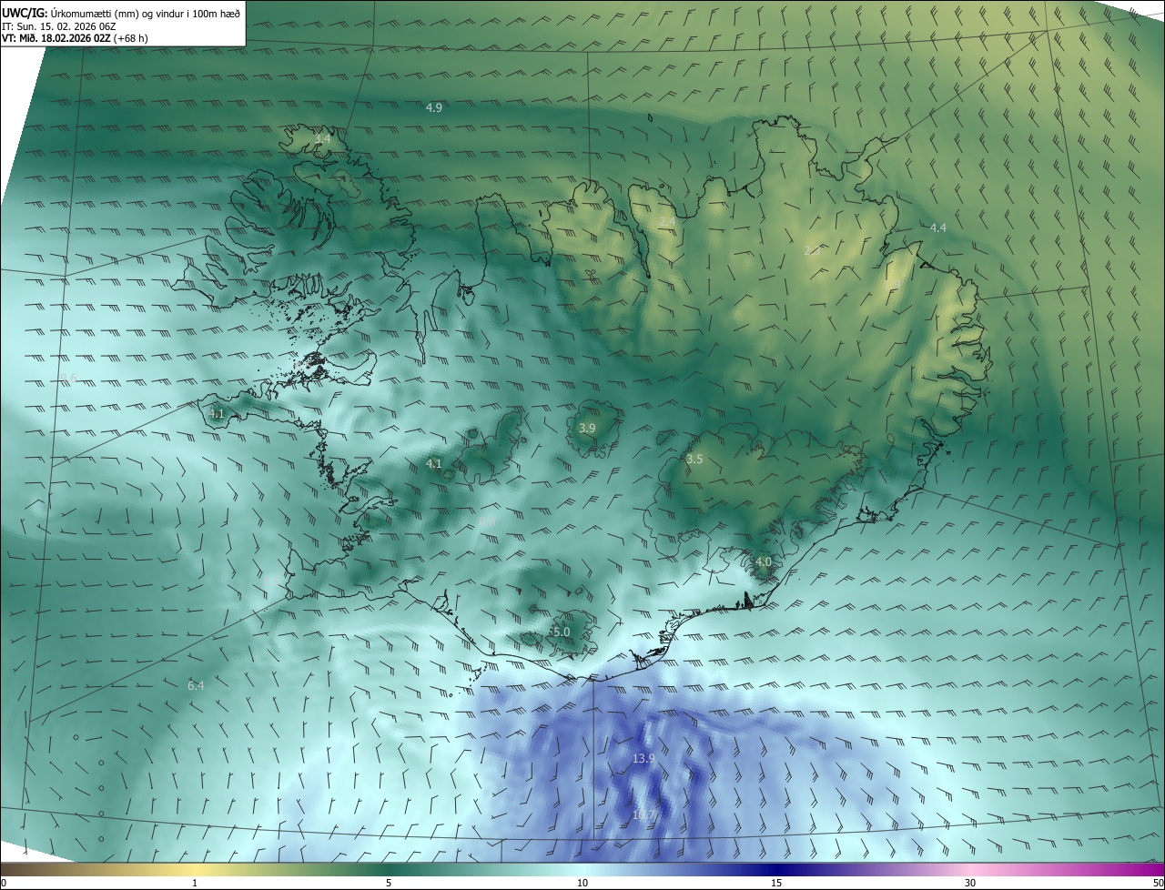Click the 9.6 value over the western sea
Image resolution: width=1165 pixels, height=890 pixels.
pos(69,378)
